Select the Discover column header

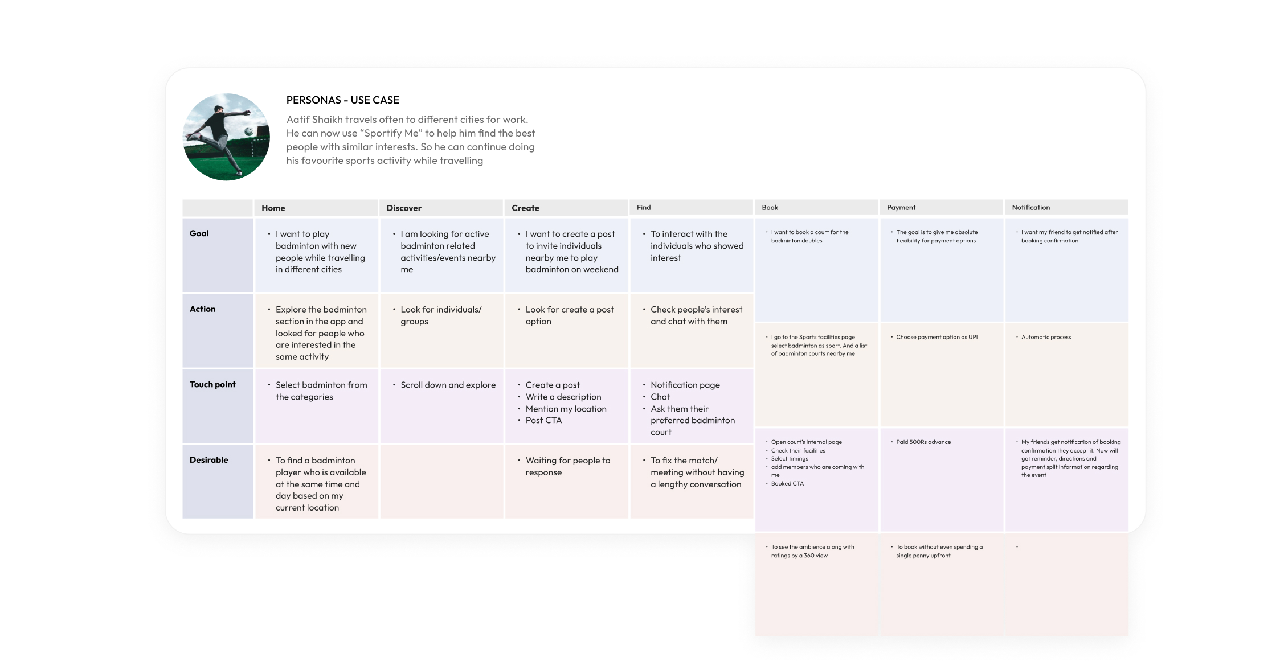[x=404, y=208]
